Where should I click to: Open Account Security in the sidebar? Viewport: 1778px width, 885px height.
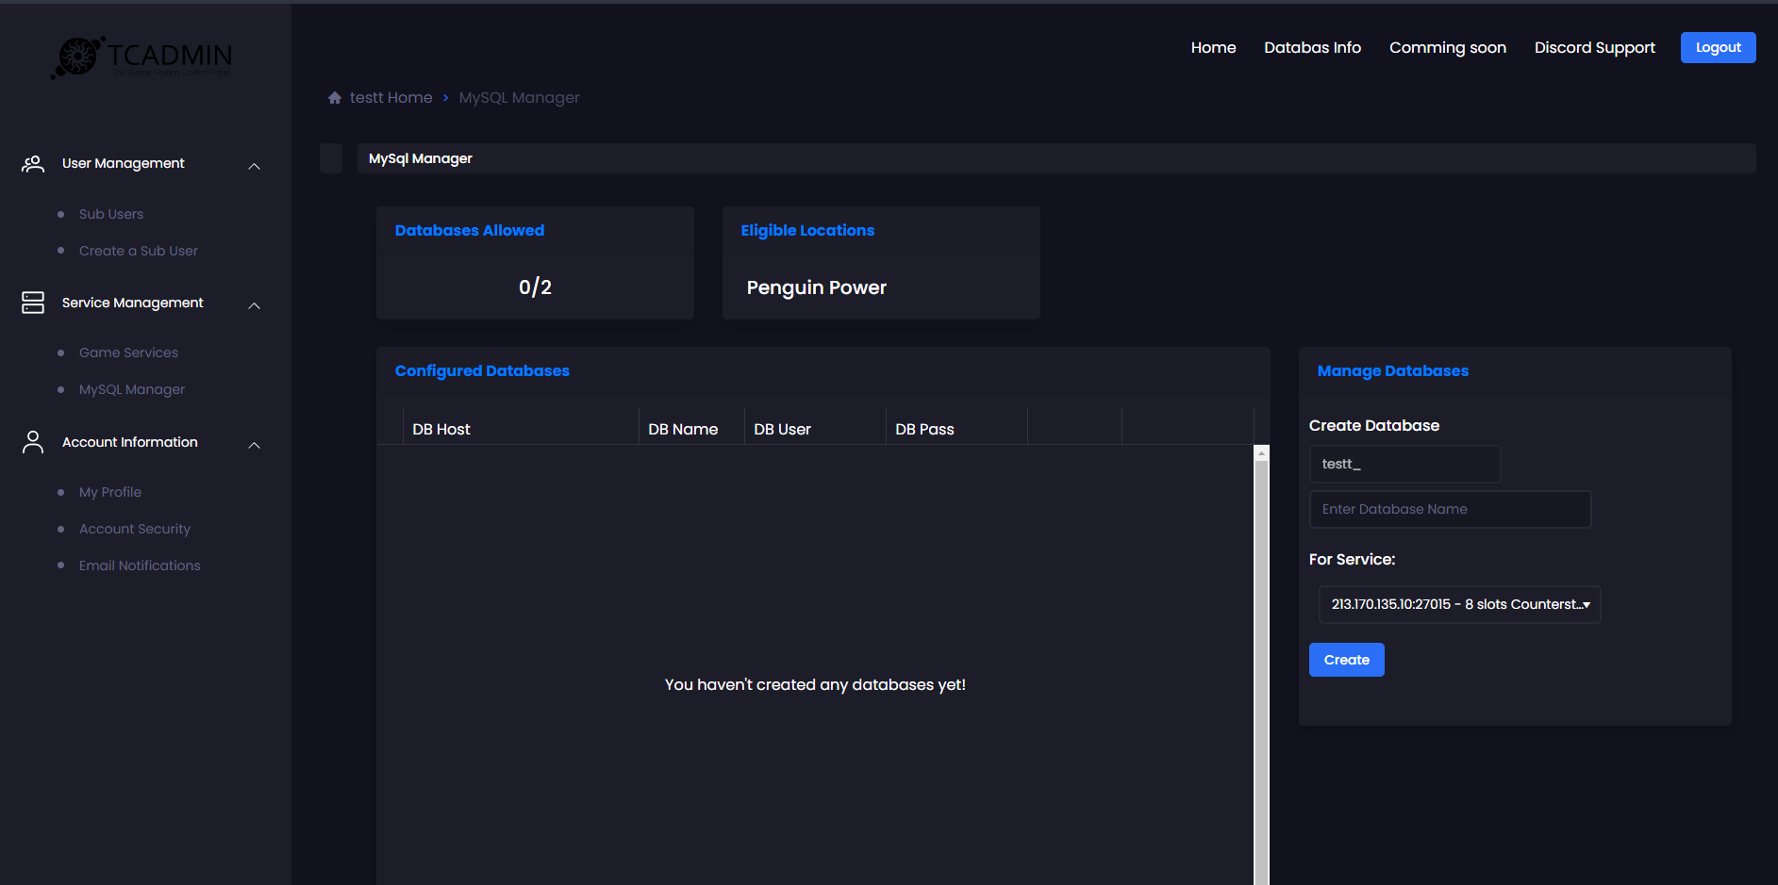(135, 529)
